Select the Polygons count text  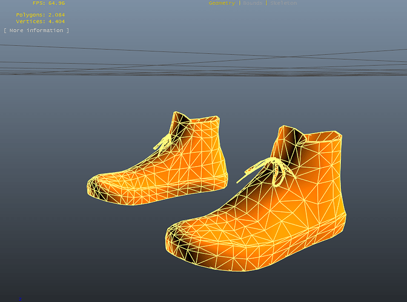click(x=40, y=14)
